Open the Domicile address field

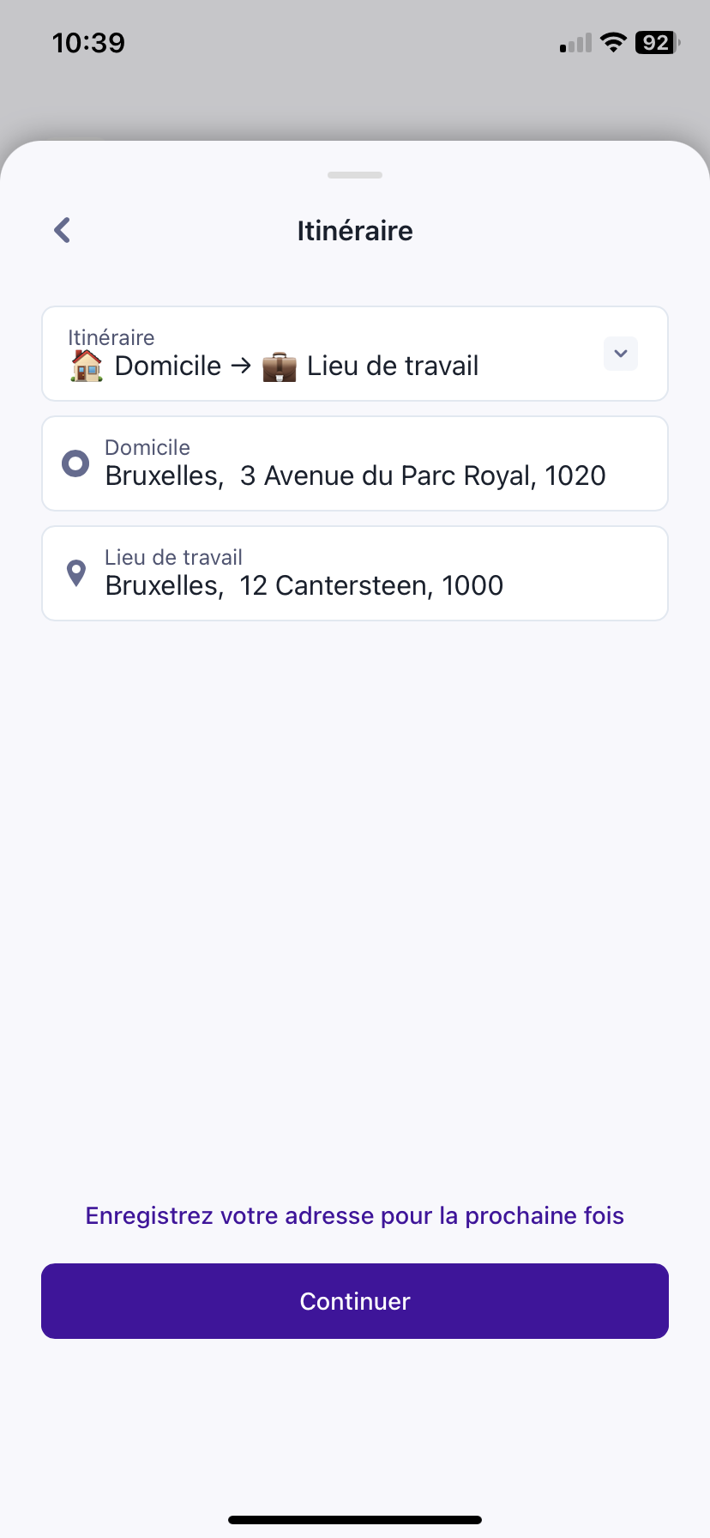click(355, 463)
